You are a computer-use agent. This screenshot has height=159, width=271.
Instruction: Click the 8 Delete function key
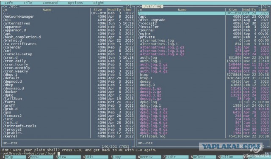pos(203,157)
